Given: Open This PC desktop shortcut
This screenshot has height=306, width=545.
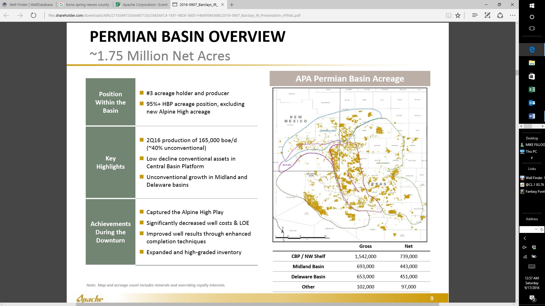Looking at the screenshot, I should click(529, 152).
